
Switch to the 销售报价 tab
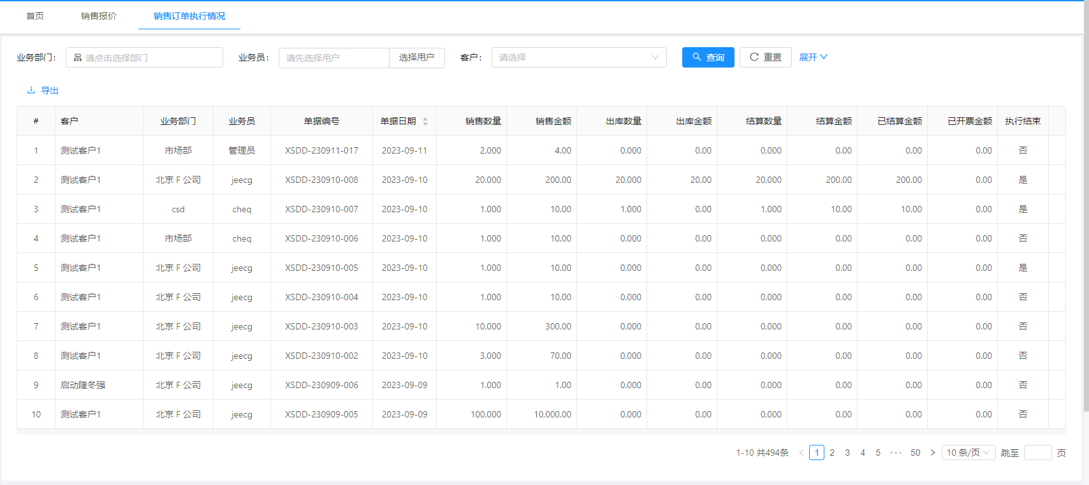click(99, 16)
